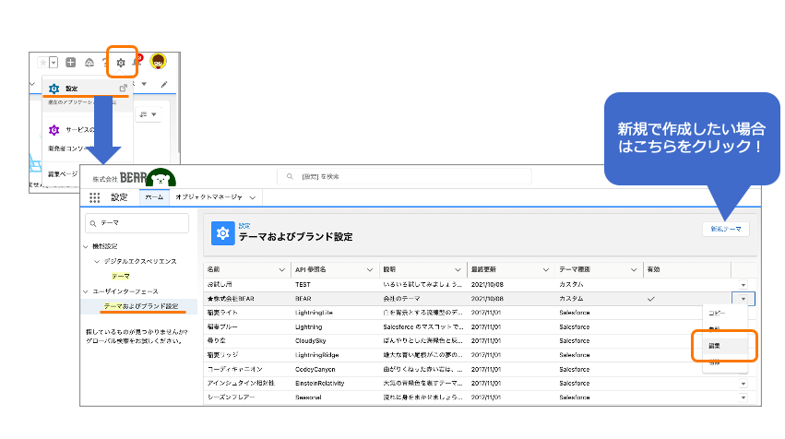Image resolution: width=785 pixels, height=439 pixels.
Task: Open the setup gear icon in the top bar
Action: tap(121, 63)
